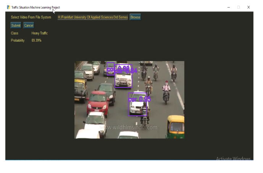Click the 'car 0.95' detection box label

(140, 99)
